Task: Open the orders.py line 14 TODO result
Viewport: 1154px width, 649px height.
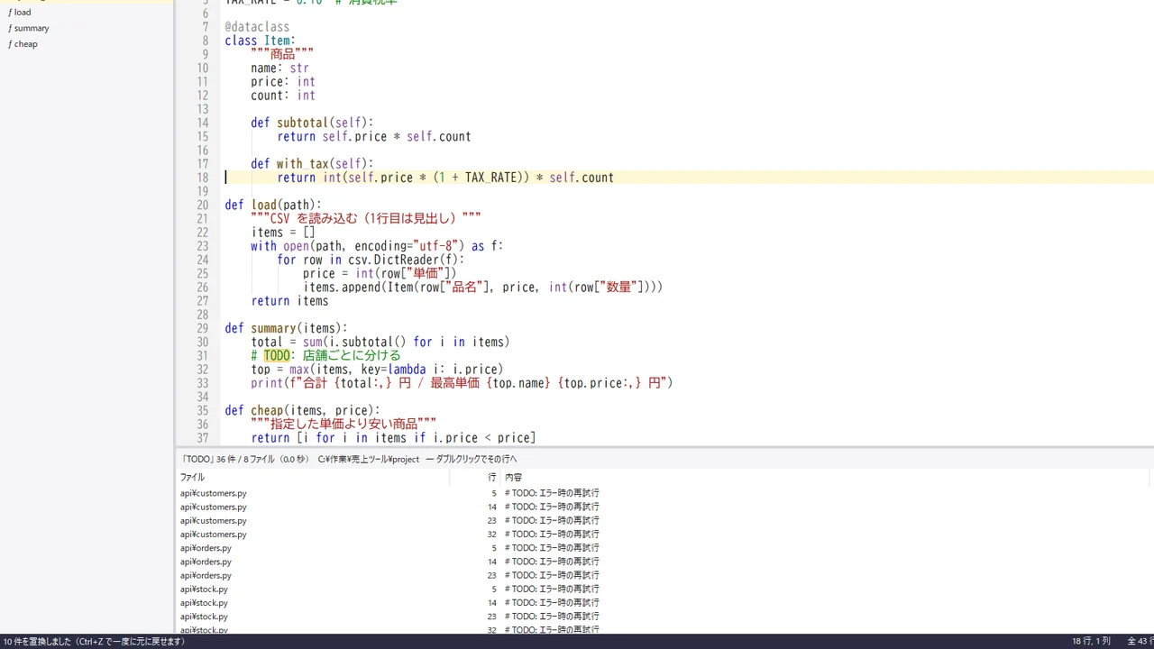Action: point(664,562)
